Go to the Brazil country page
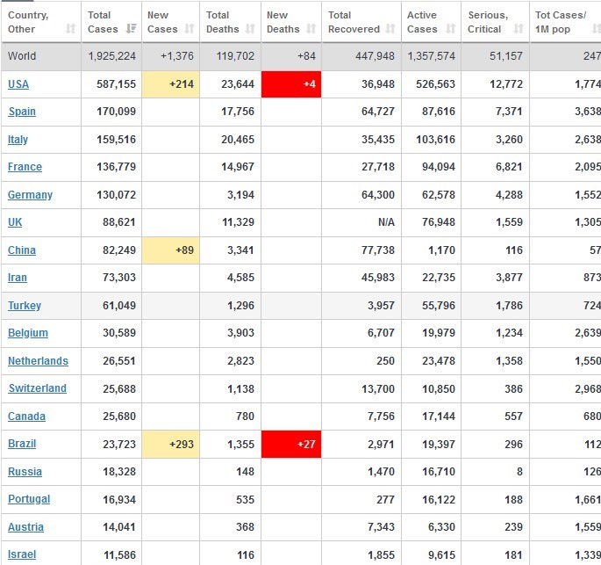Image resolution: width=601 pixels, height=565 pixels. pos(22,445)
